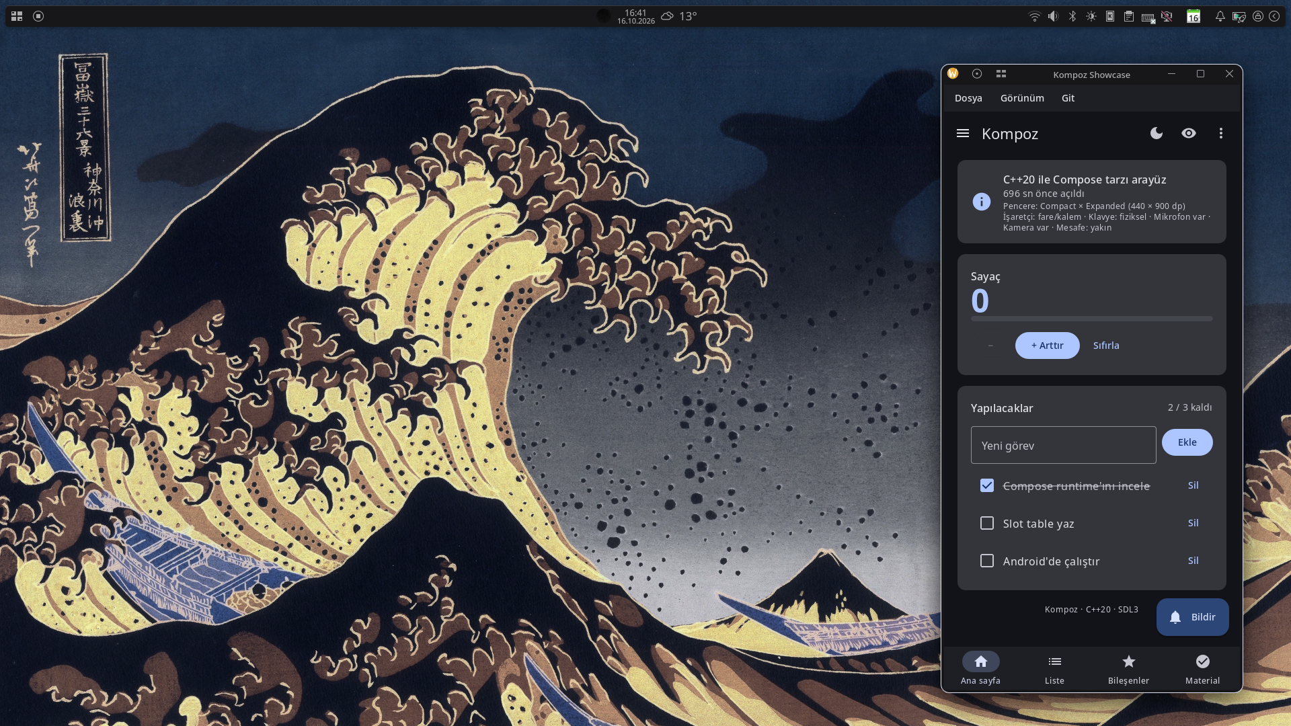This screenshot has width=1291, height=726.
Task: Check the Slot table yaz checkbox
Action: click(x=987, y=523)
